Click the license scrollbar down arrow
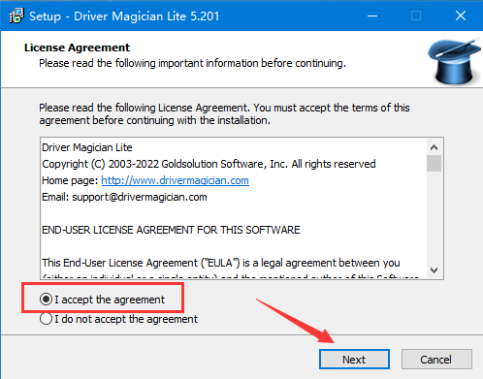This screenshot has height=379, width=483. 434,269
